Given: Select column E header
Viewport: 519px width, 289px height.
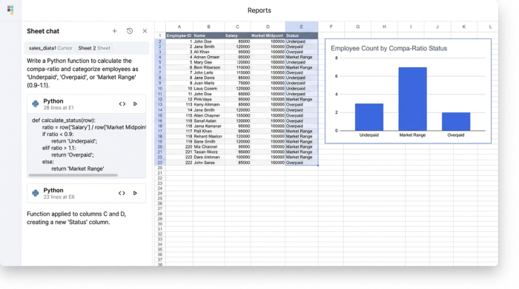Looking at the screenshot, I should [x=302, y=27].
